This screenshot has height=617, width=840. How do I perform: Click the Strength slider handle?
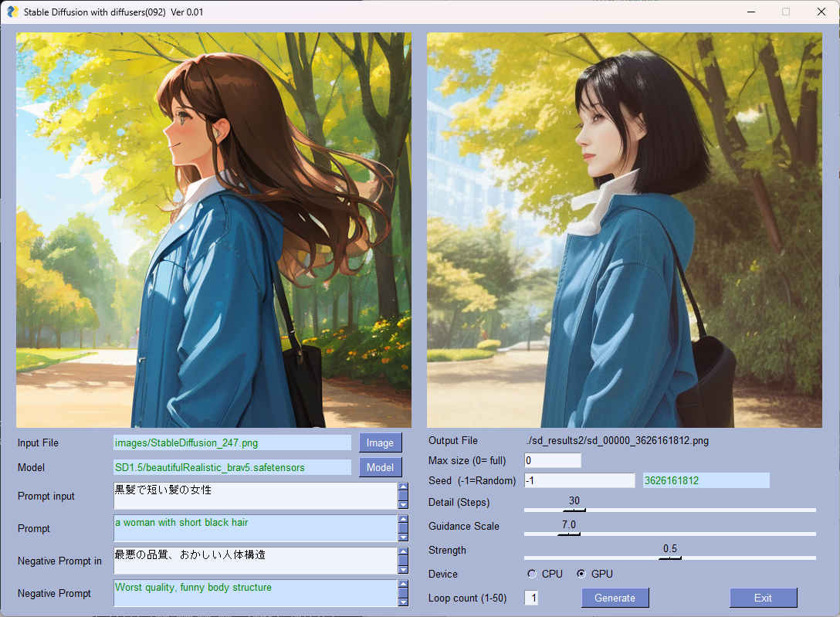coord(669,558)
